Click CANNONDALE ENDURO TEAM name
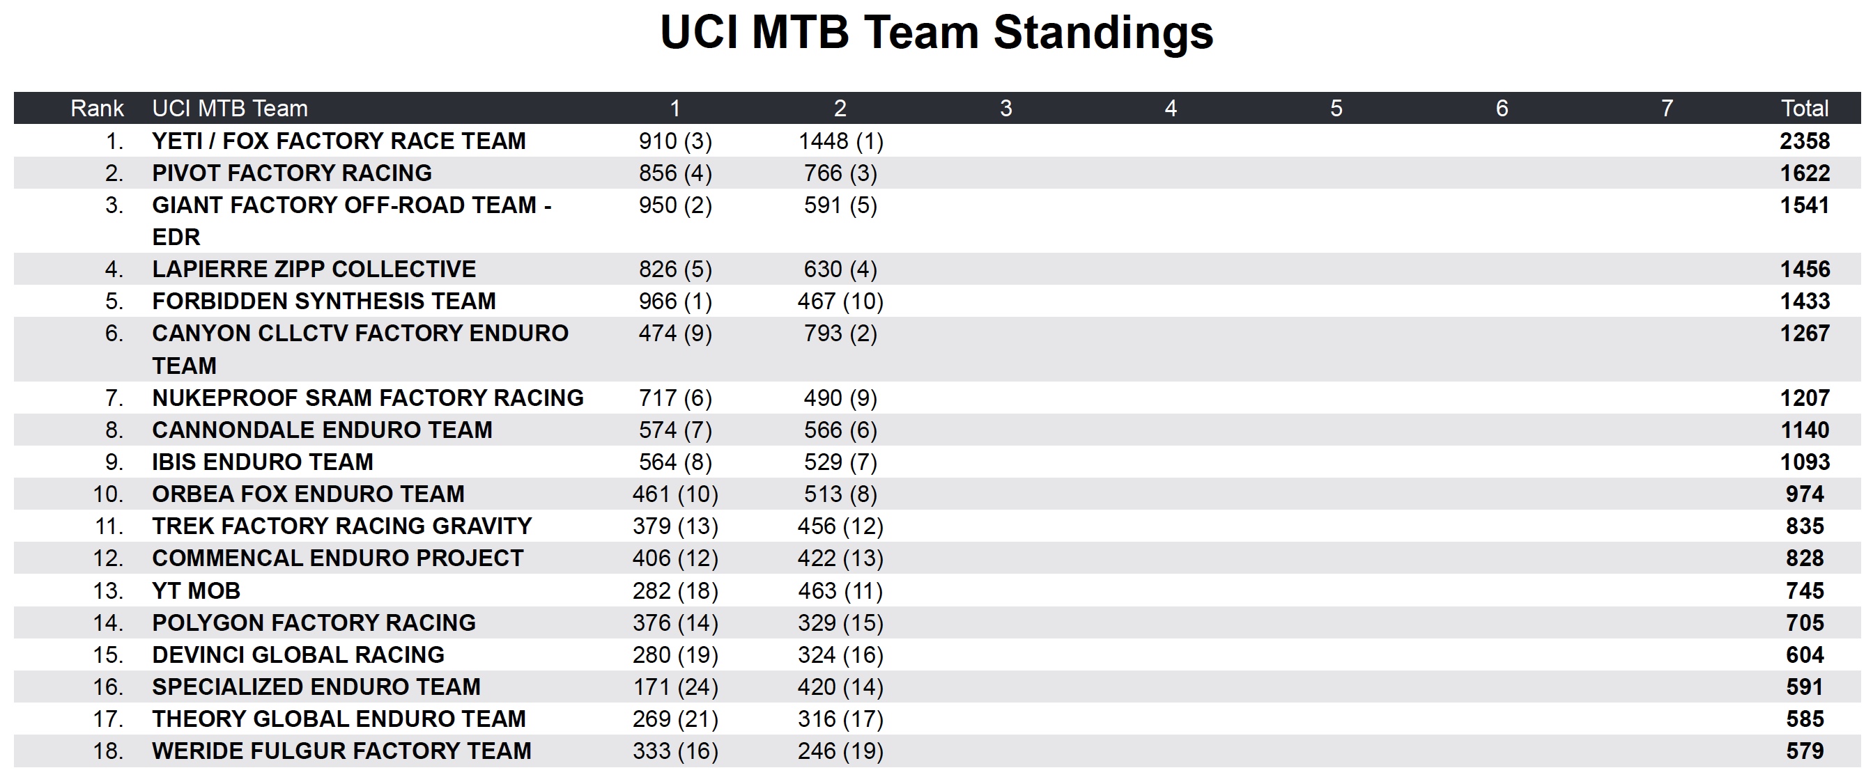Screen dimensions: 1873x784 pyautogui.click(x=322, y=430)
